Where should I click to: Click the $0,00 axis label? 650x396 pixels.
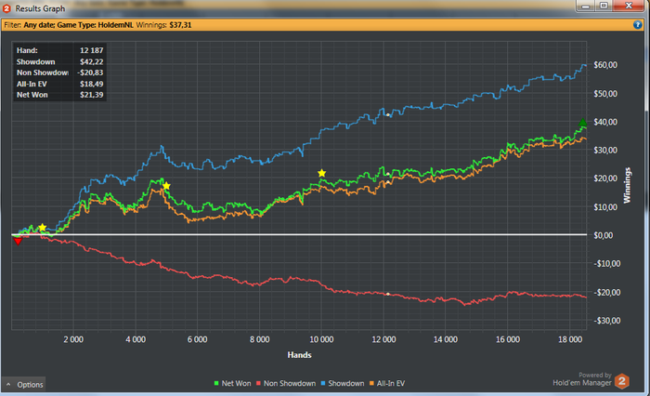point(604,235)
